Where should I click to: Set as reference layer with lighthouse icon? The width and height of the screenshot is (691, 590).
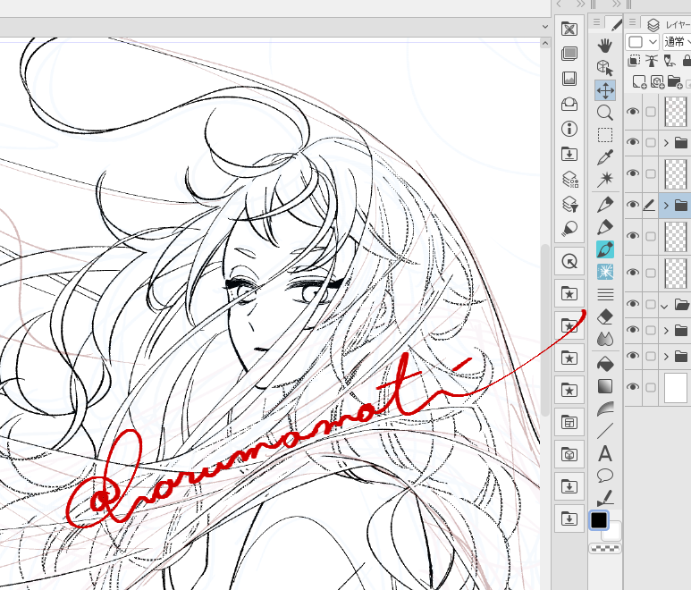coord(652,61)
